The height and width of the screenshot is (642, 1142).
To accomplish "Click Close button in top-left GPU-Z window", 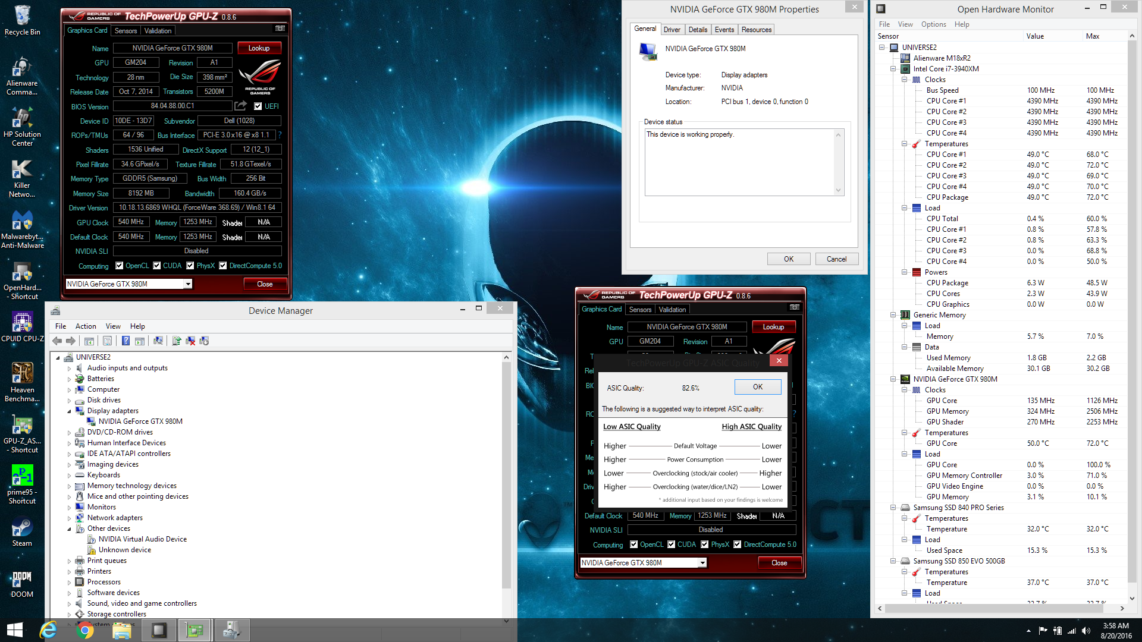I will click(x=265, y=284).
